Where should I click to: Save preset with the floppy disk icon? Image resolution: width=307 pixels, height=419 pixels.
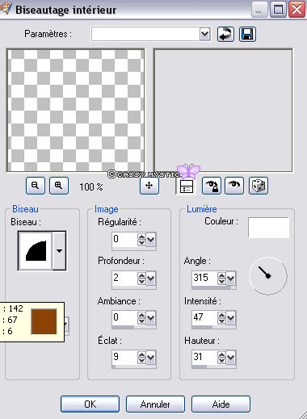(247, 34)
